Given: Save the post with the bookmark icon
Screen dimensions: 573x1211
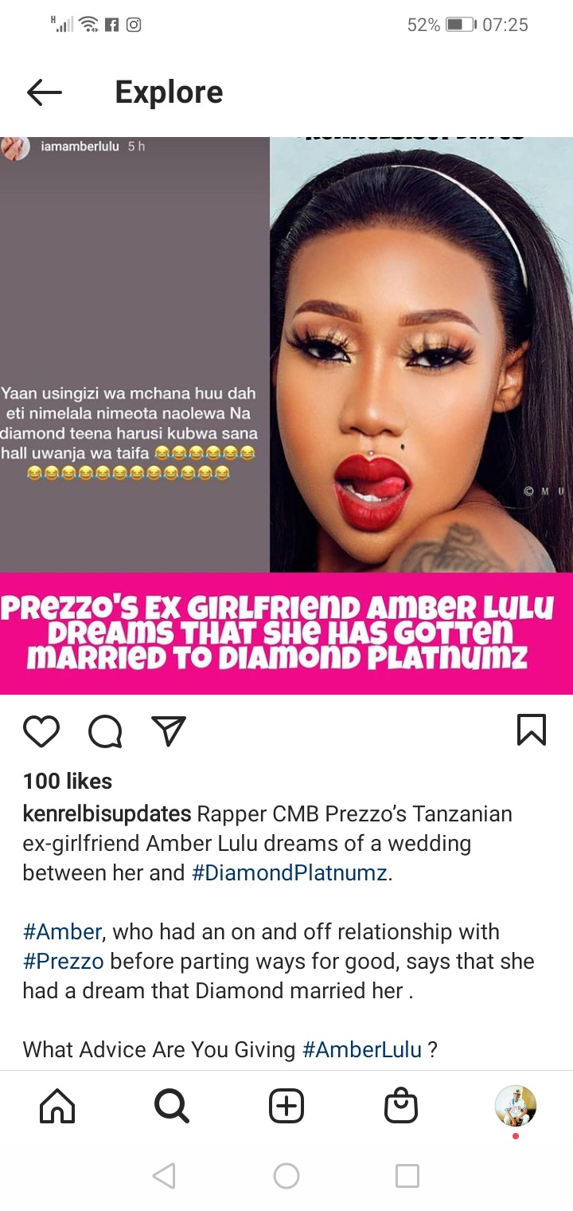Looking at the screenshot, I should [531, 730].
